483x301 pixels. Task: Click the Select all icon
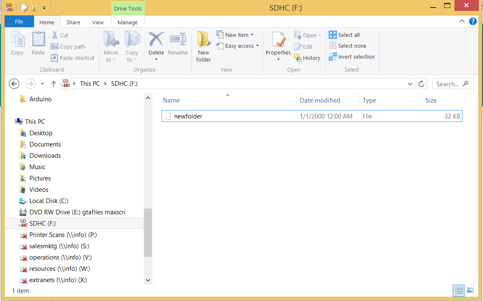coord(333,34)
